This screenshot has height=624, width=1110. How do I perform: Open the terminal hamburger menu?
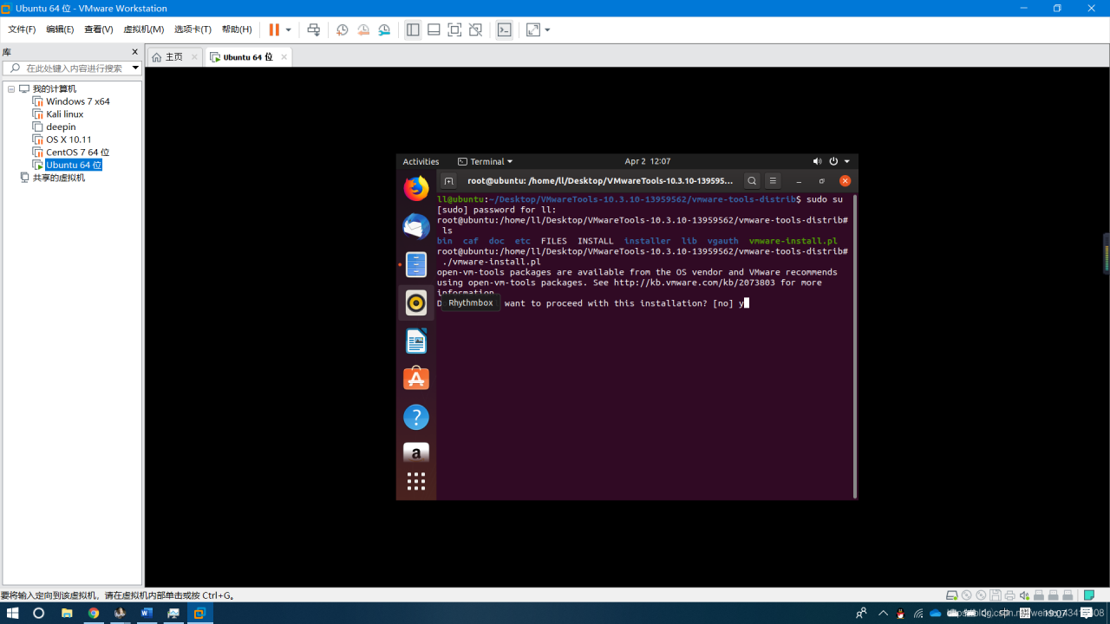pos(773,180)
